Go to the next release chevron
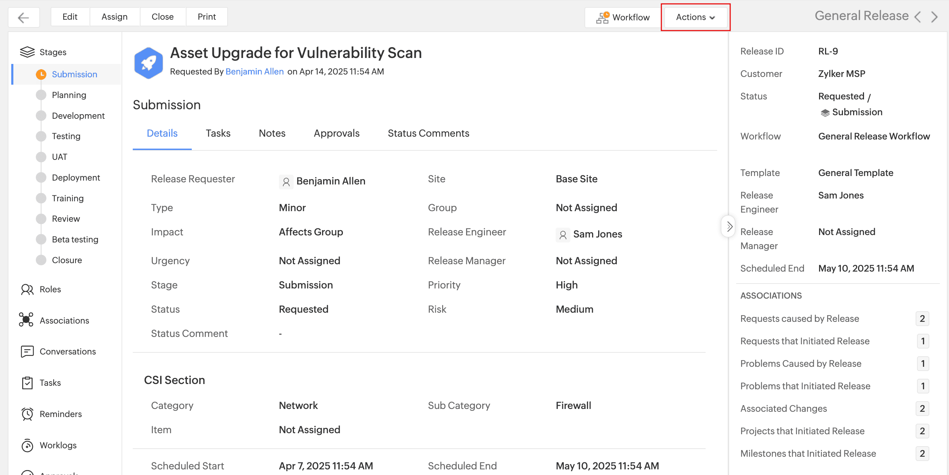Screen dimensions: 949x475 (x=934, y=17)
